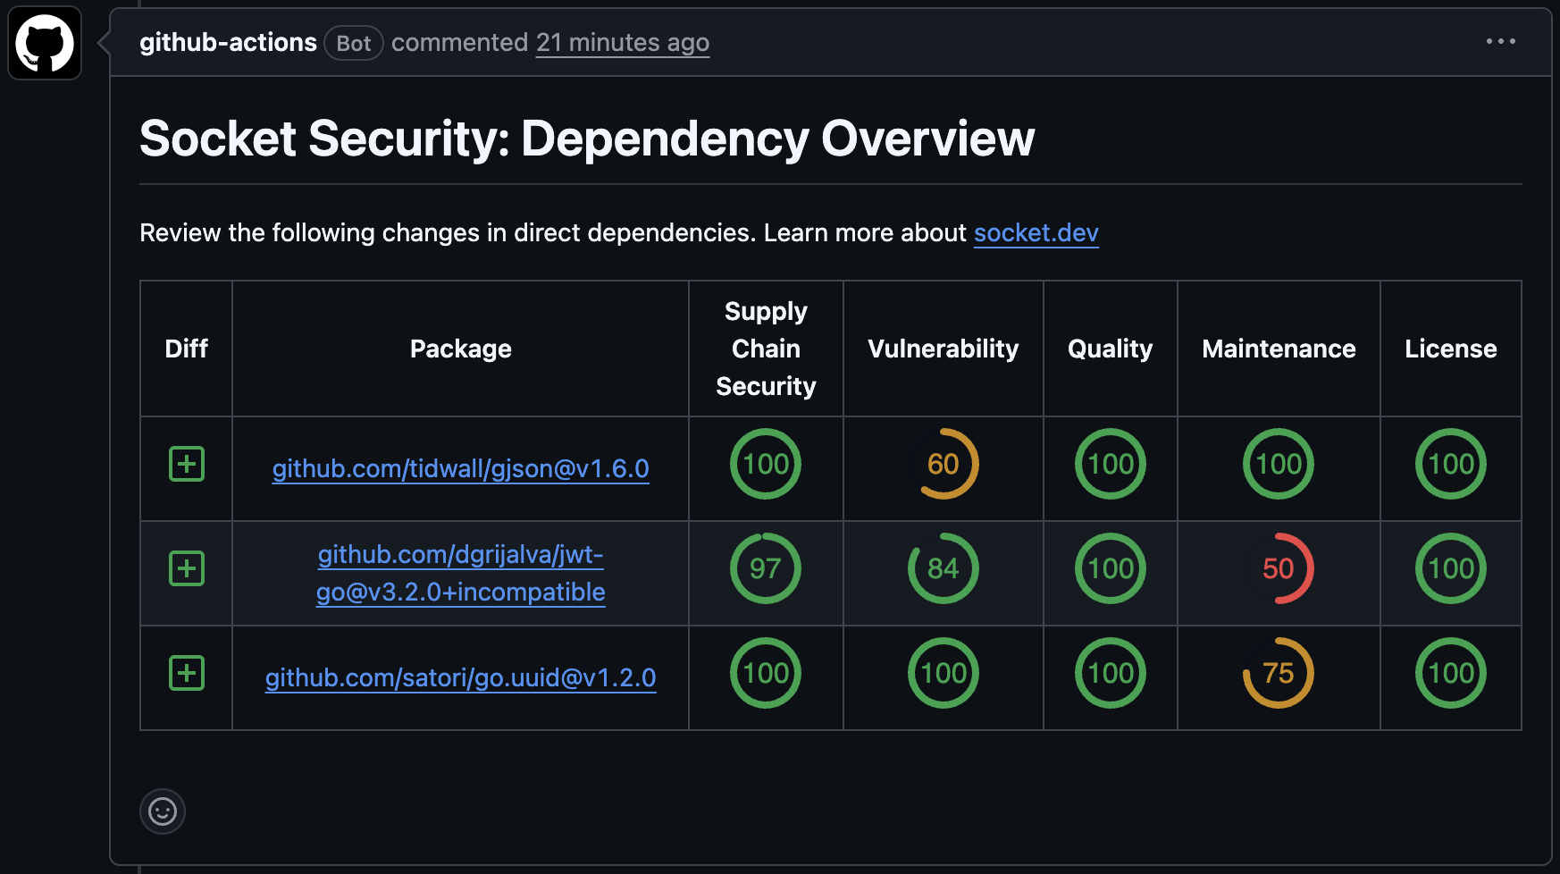Click gjson License score 100 badge
Image resolution: width=1560 pixels, height=874 pixels.
1451,464
